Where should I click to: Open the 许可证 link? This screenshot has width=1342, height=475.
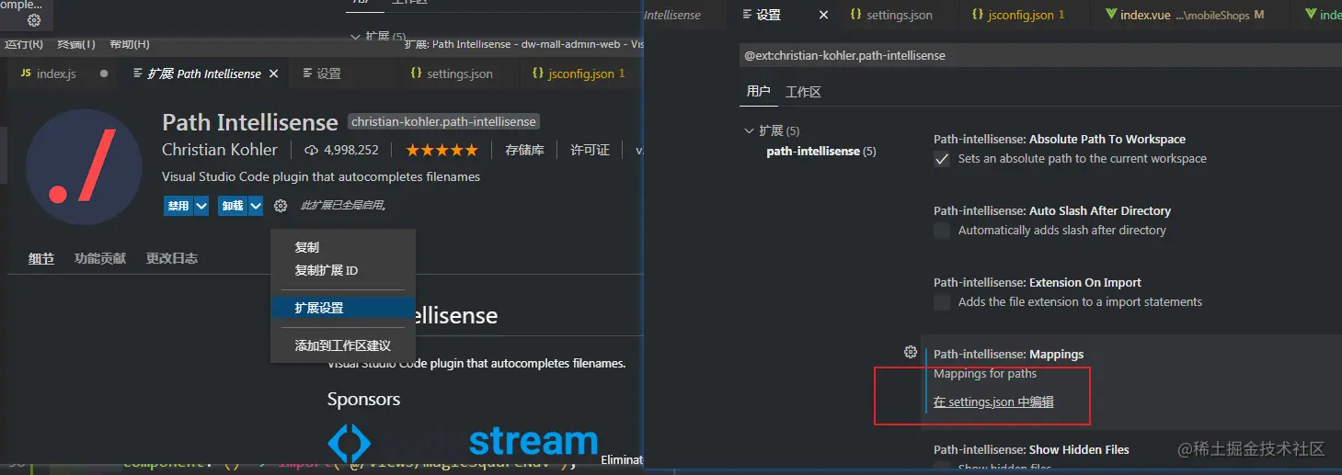(x=590, y=150)
